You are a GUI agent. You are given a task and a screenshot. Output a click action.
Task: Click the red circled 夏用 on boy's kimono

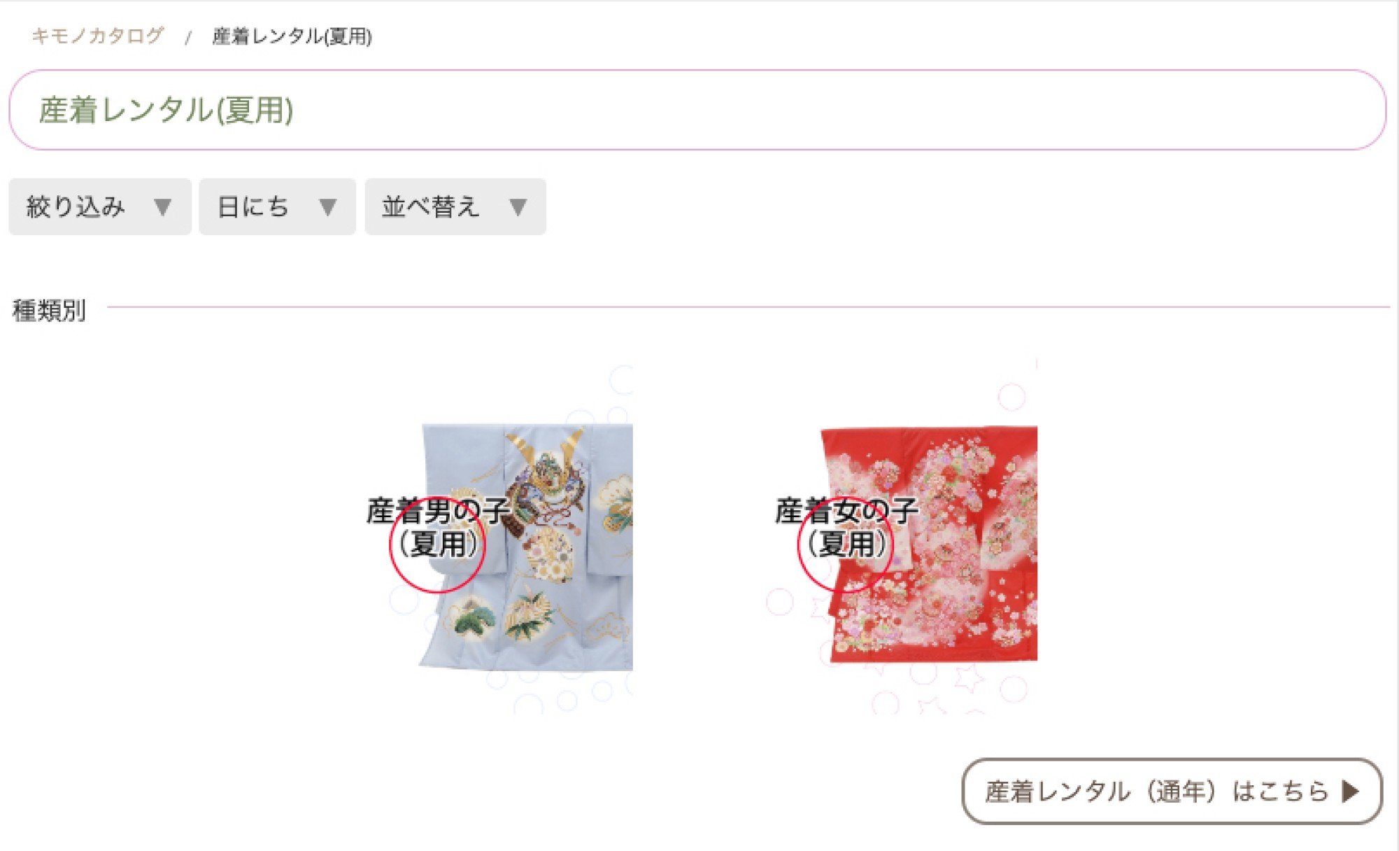click(x=437, y=544)
